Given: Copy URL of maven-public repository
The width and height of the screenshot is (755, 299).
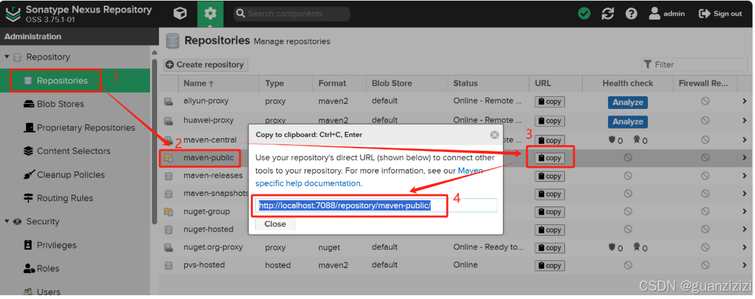Looking at the screenshot, I should 549,158.
